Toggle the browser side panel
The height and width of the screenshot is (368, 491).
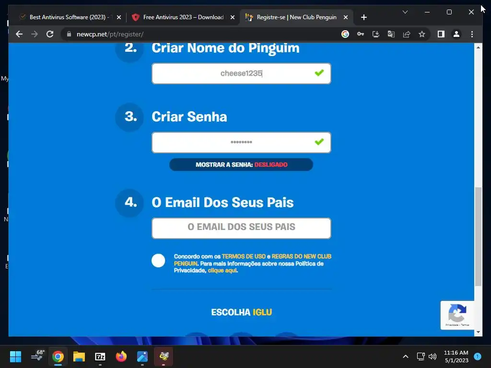pyautogui.click(x=441, y=34)
